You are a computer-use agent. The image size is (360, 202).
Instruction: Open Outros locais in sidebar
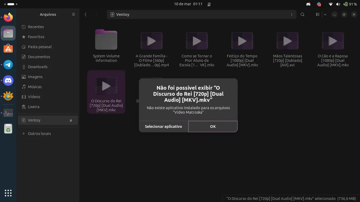[39, 134]
